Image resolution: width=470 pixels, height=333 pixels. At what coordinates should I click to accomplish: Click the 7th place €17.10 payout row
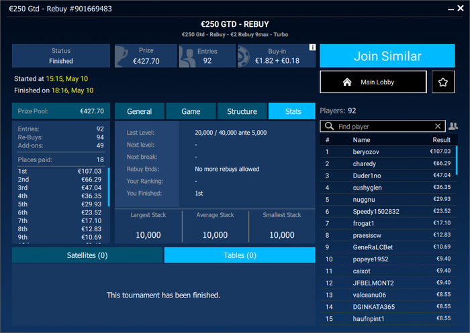tap(60, 221)
